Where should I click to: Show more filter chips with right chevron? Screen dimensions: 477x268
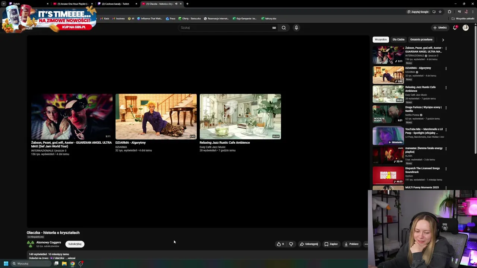coord(443,39)
